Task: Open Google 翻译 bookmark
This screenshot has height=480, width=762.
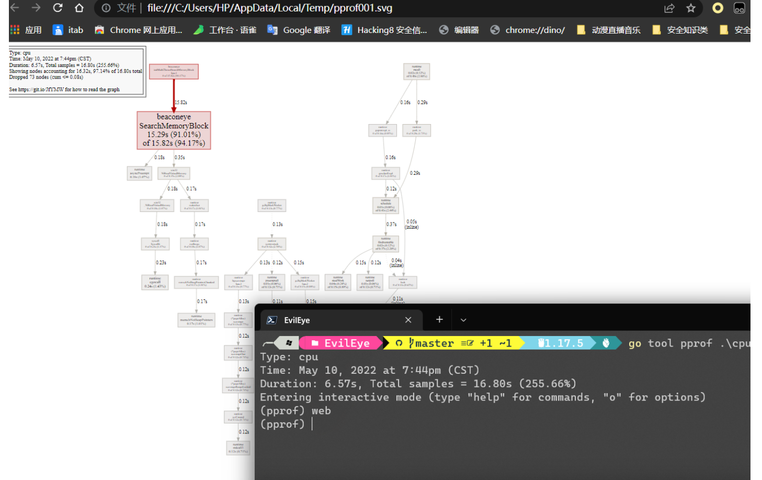Action: [x=299, y=30]
